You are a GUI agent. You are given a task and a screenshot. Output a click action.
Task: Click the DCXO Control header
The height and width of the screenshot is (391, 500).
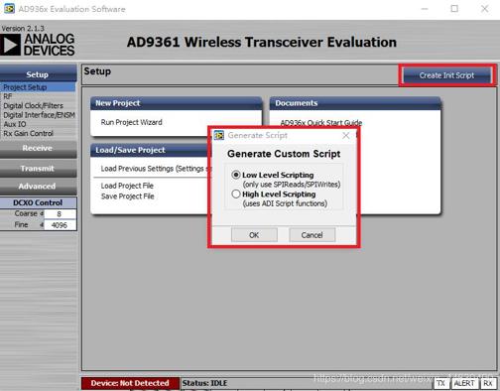tap(38, 202)
